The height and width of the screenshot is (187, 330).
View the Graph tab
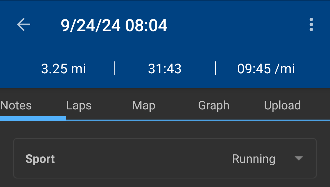point(214,105)
